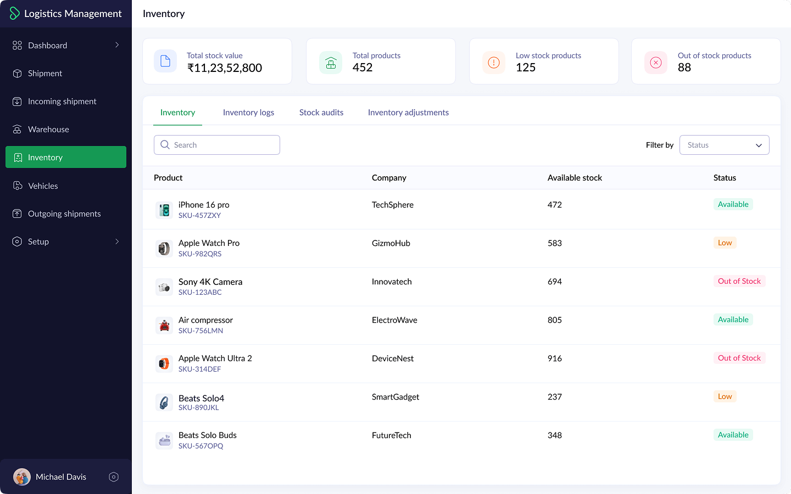Open Outgoing shipments in sidebar
This screenshot has height=494, width=791.
click(66, 214)
